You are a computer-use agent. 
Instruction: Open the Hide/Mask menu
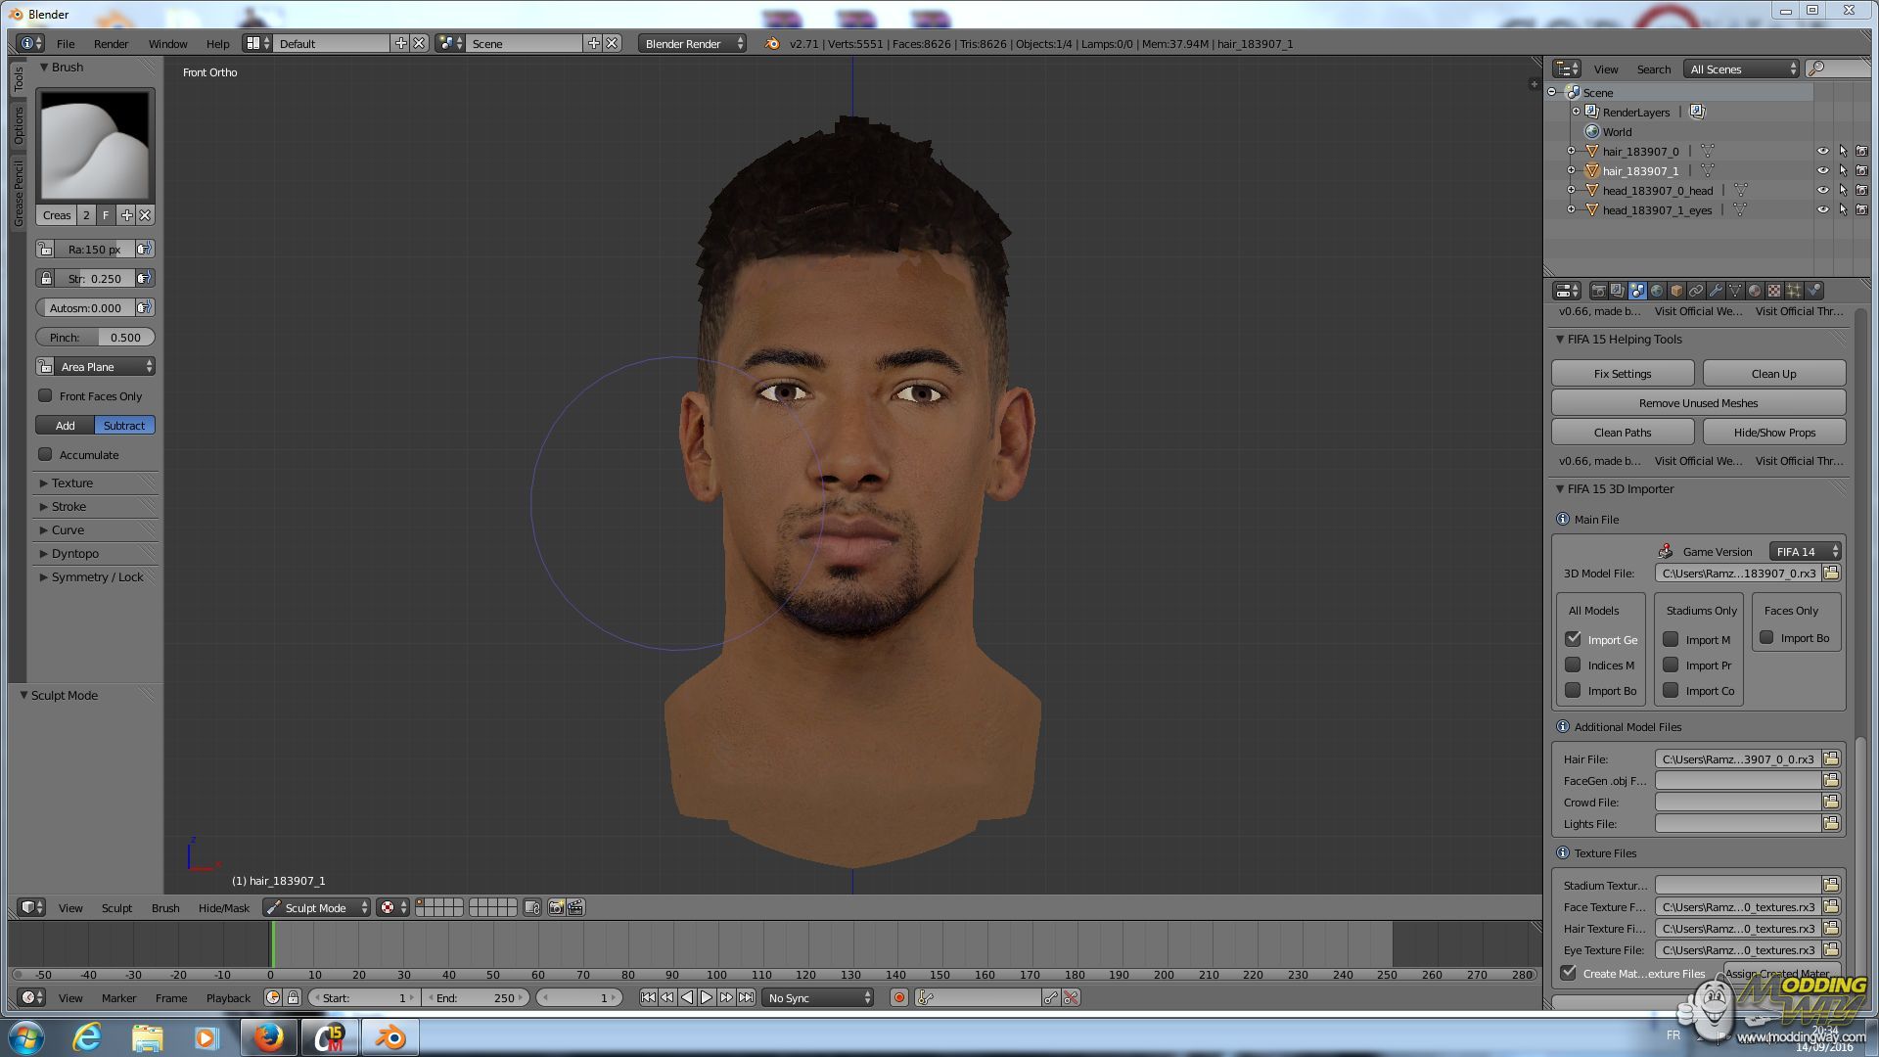(223, 908)
